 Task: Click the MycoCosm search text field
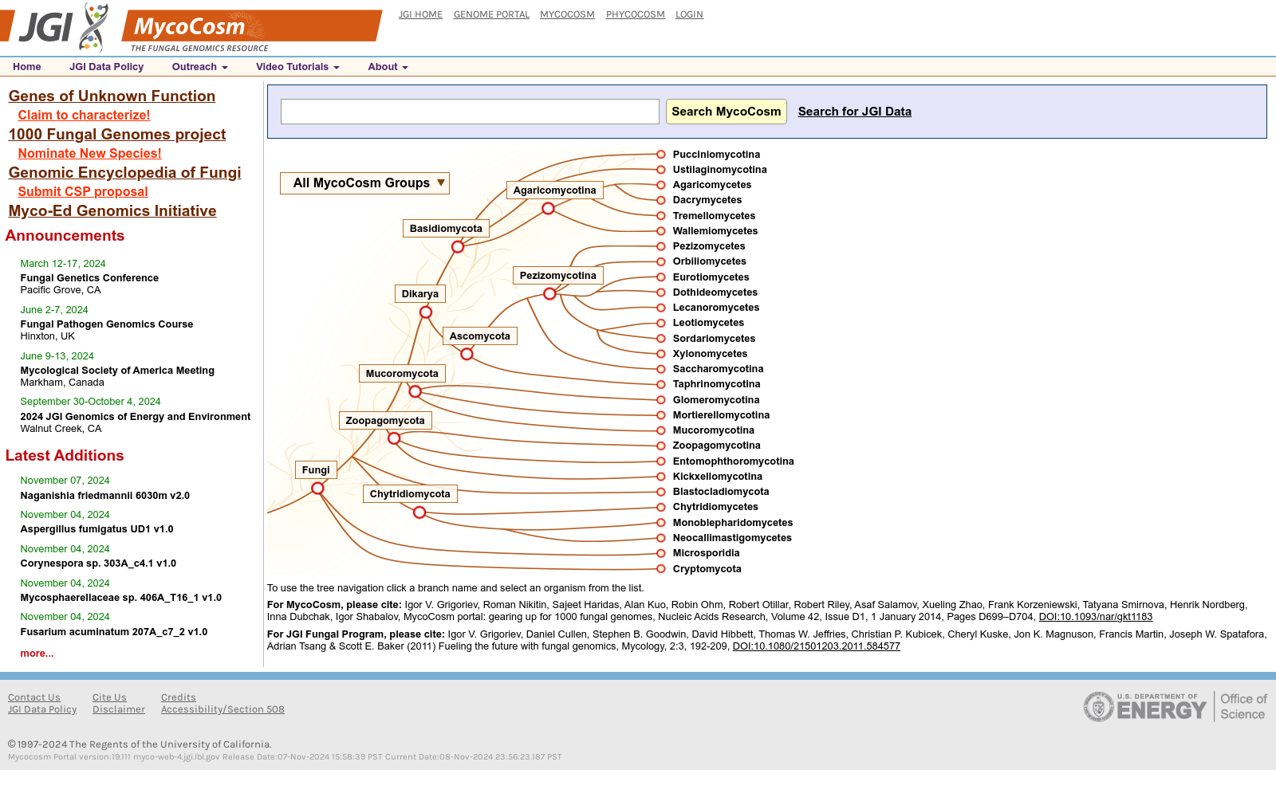[470, 112]
